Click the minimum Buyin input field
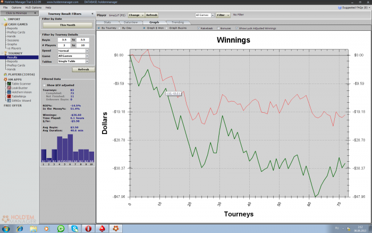The width and height of the screenshot is (372, 233). pos(64,40)
